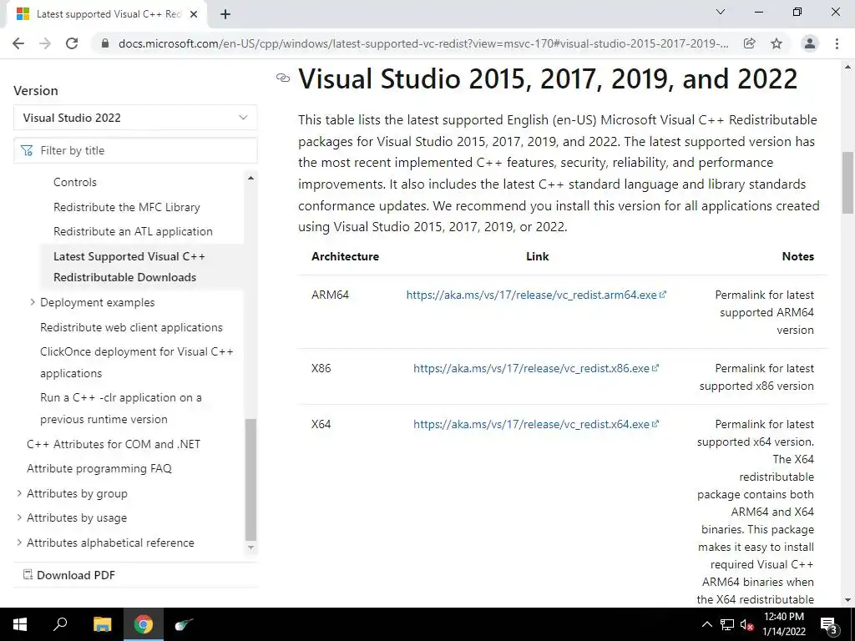855x641 pixels.
Task: Open the vc_redist.x64.exe download link
Action: coord(532,424)
